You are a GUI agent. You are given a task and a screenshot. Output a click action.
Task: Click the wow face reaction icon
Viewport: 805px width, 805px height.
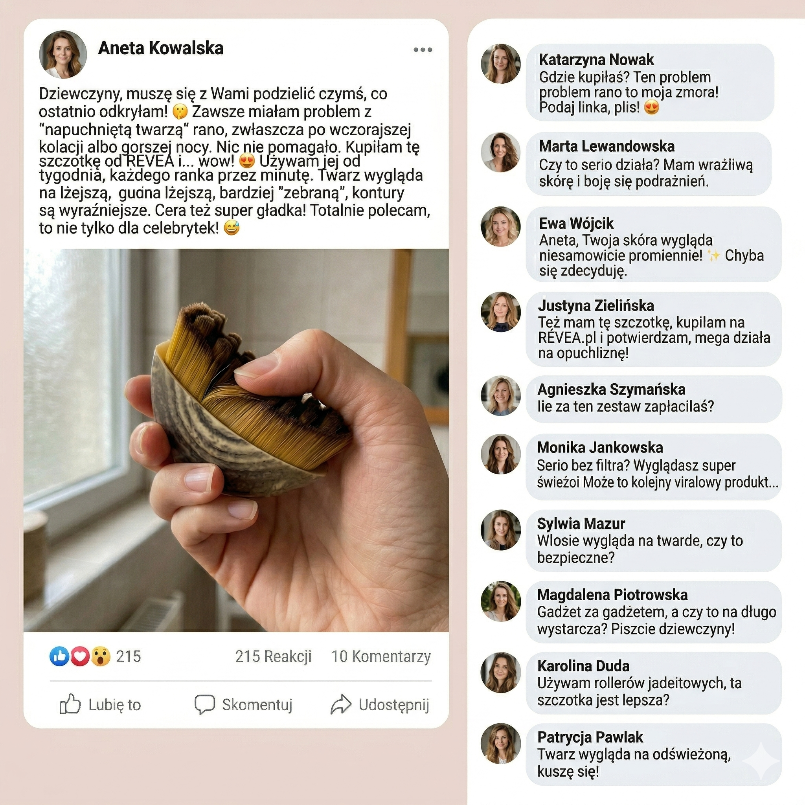(x=100, y=656)
